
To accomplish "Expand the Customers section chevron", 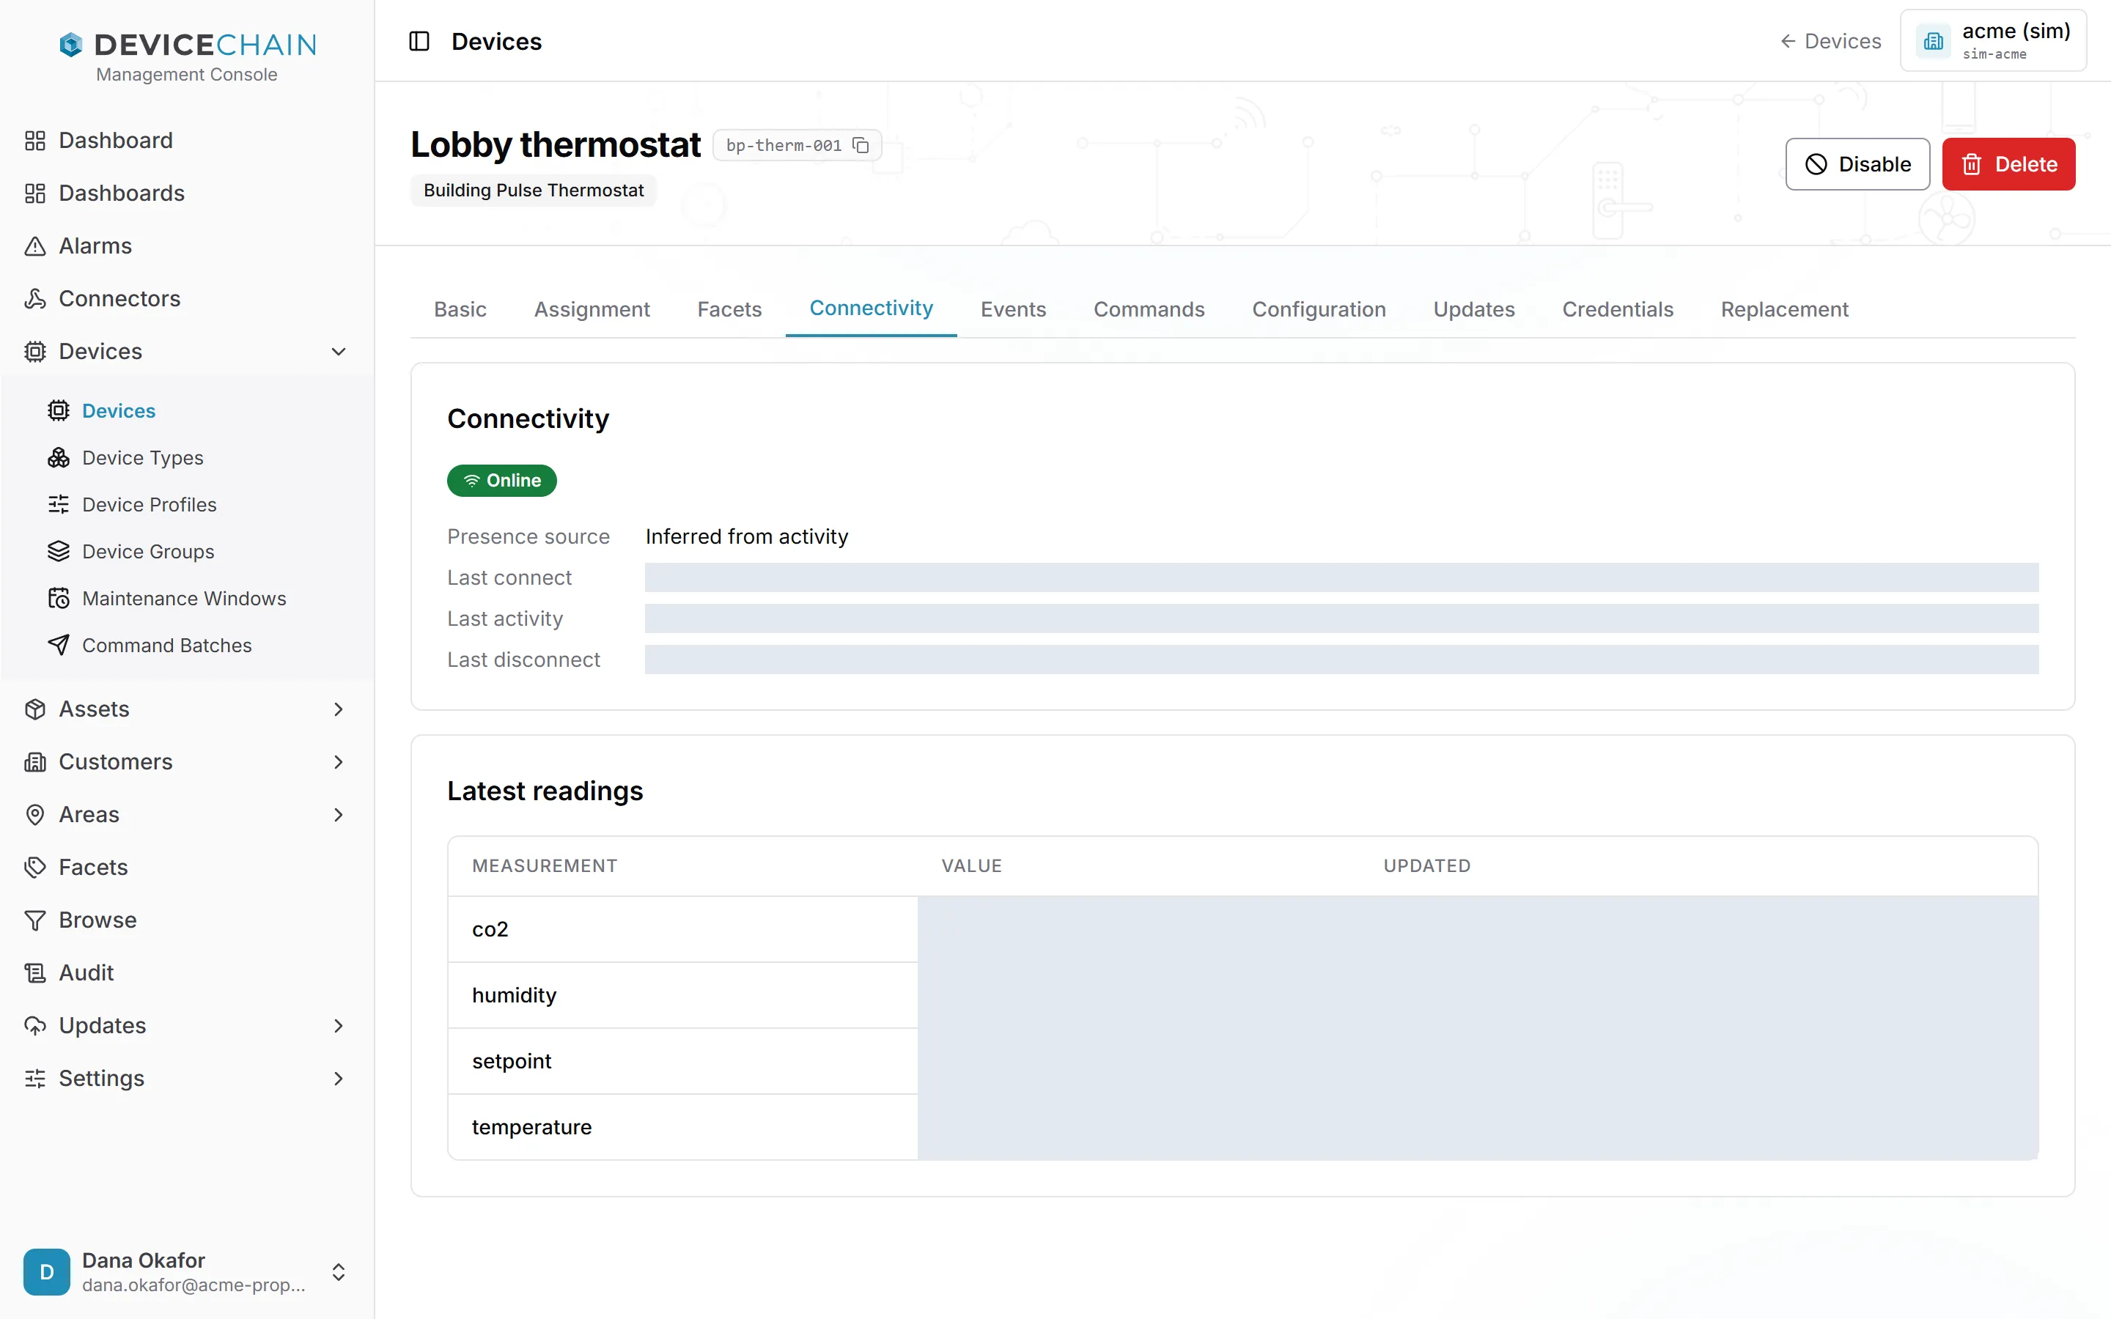I will (x=339, y=761).
